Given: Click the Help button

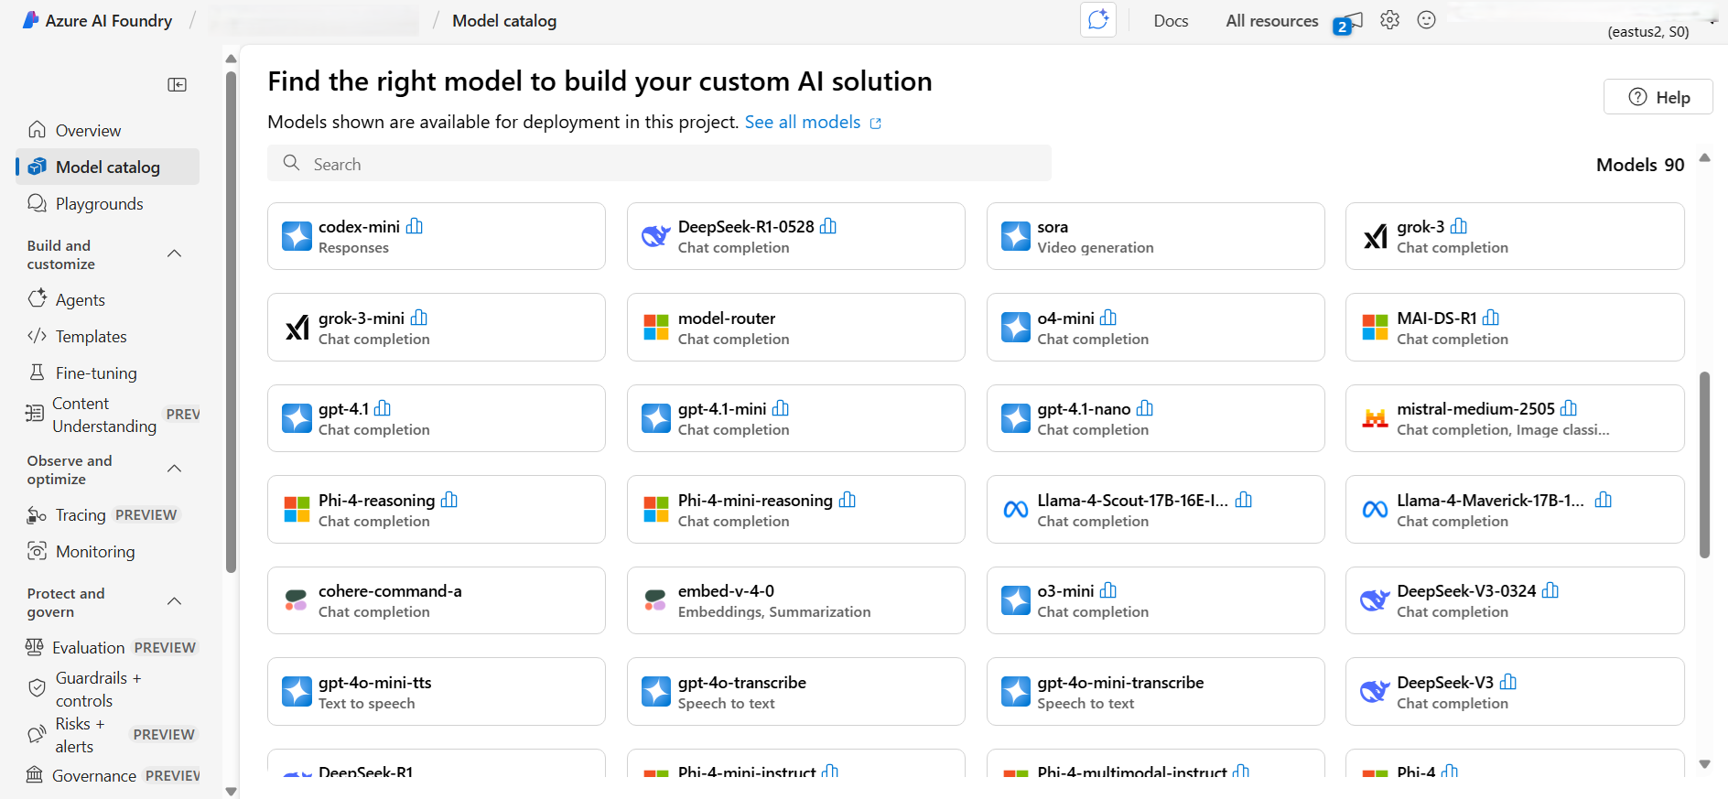Looking at the screenshot, I should click(1658, 97).
